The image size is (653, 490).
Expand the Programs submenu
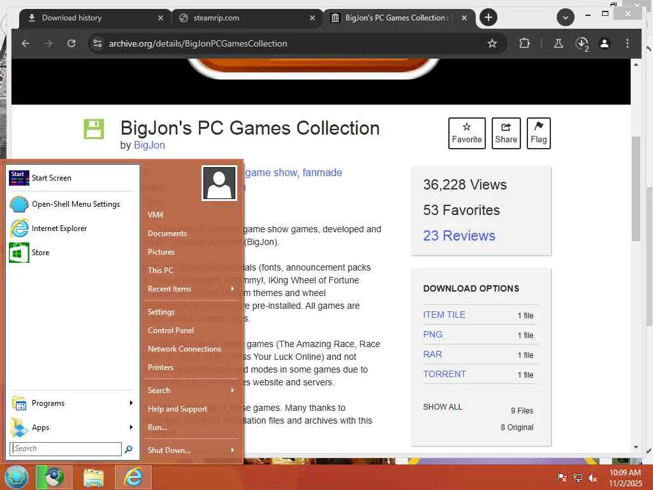71,403
